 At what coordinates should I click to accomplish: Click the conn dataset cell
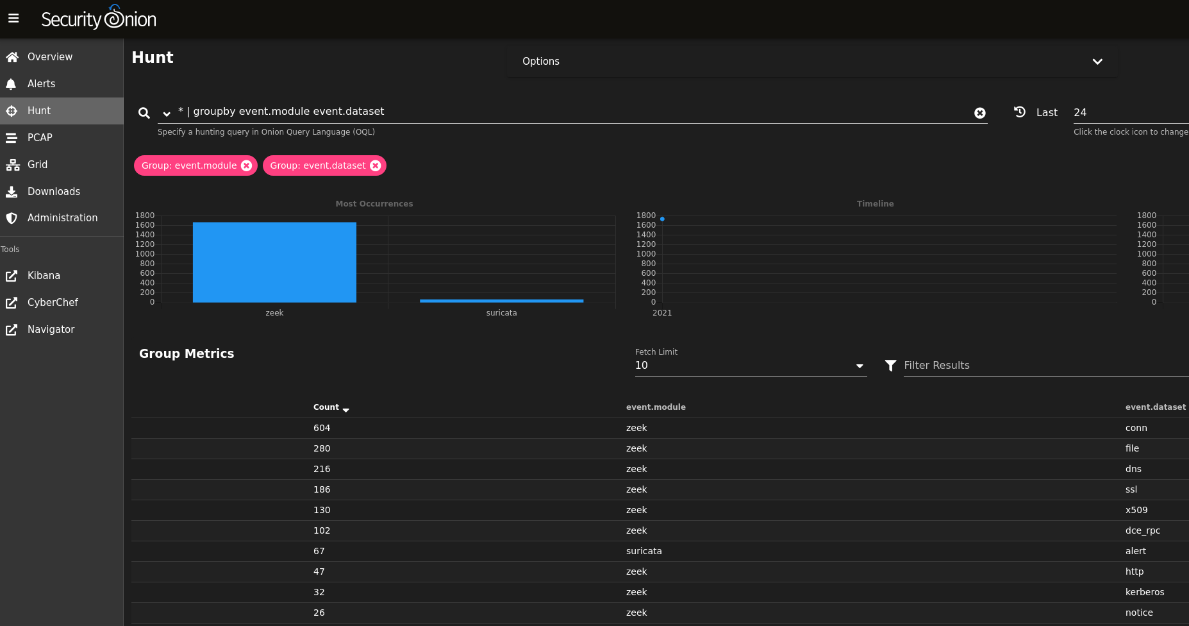click(1136, 428)
